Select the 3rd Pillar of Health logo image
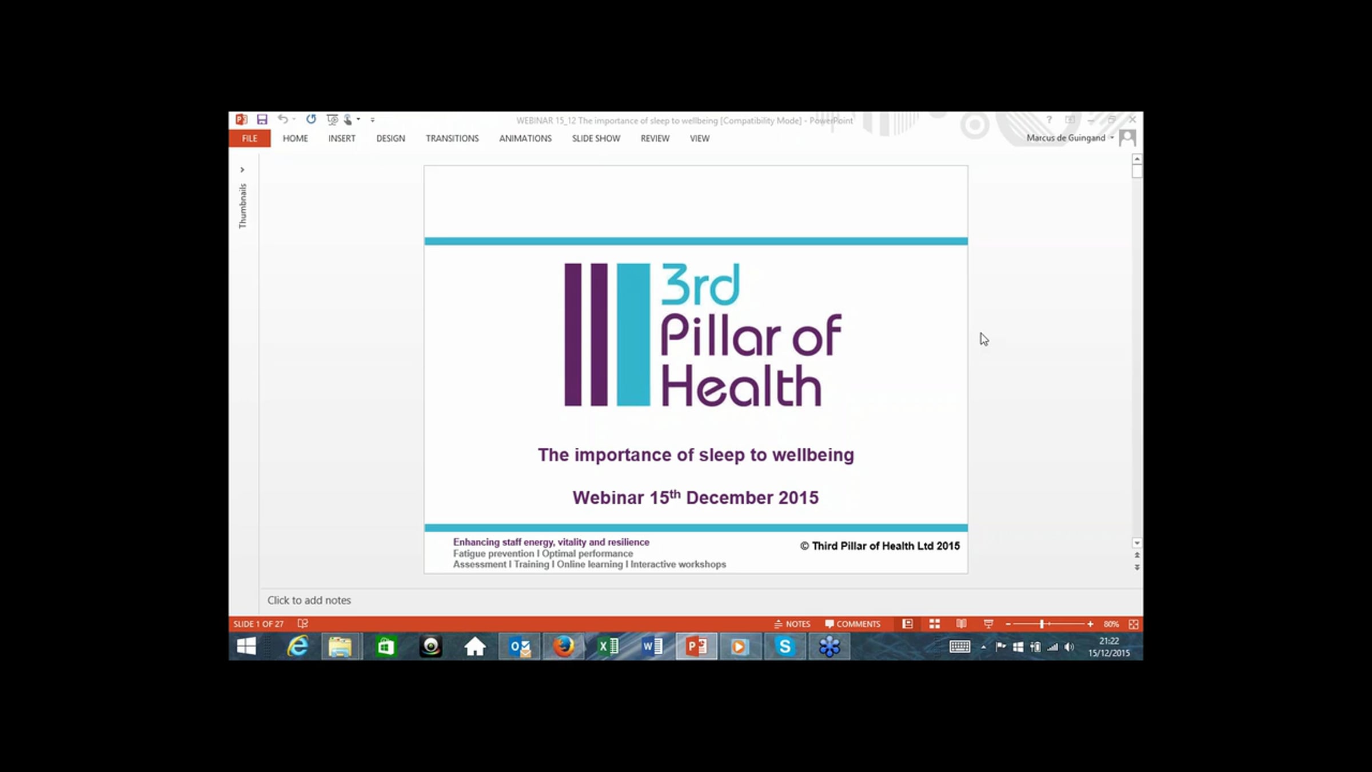 pos(703,335)
